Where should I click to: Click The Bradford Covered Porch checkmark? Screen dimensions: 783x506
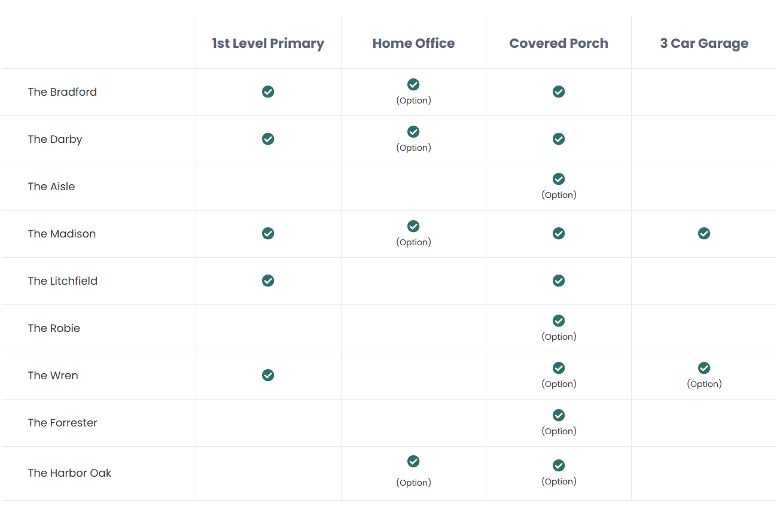tap(559, 92)
